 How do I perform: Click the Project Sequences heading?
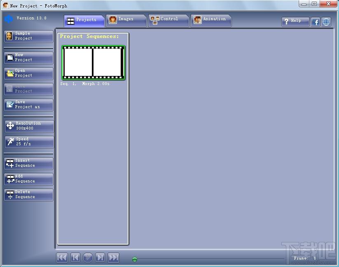89,36
